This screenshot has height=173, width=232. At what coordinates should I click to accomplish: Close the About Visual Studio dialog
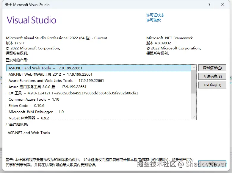(x=223, y=4)
